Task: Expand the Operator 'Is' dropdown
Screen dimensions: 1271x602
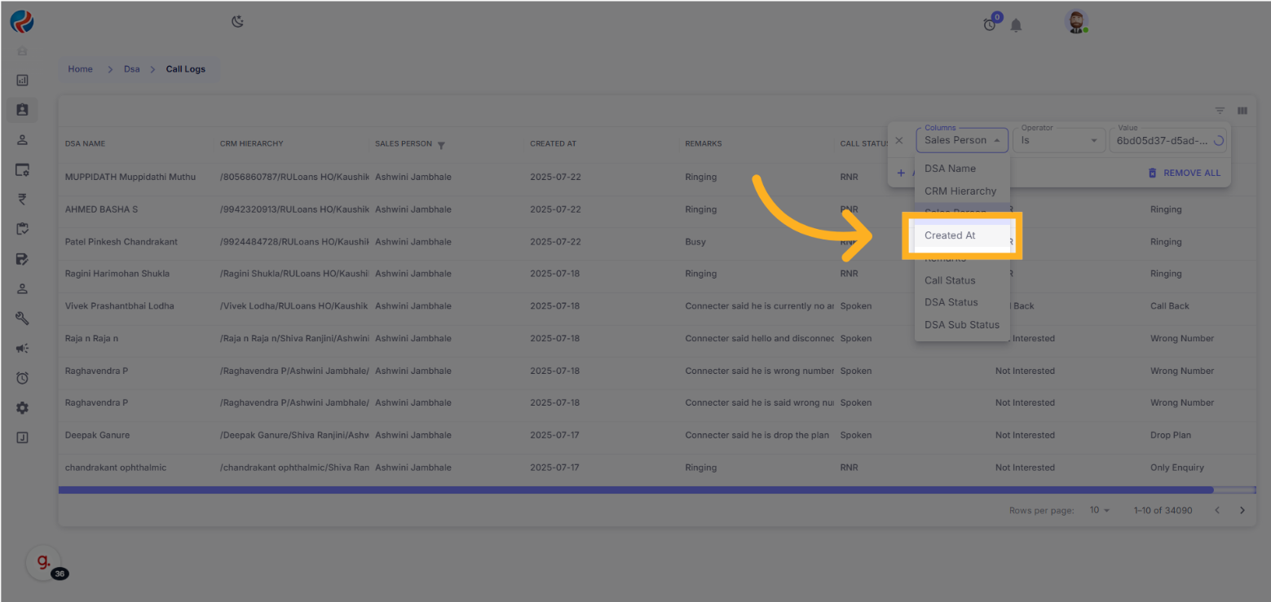Action: coord(1058,140)
